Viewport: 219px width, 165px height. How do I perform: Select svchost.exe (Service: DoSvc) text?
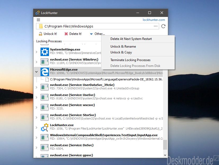(x=72, y=145)
